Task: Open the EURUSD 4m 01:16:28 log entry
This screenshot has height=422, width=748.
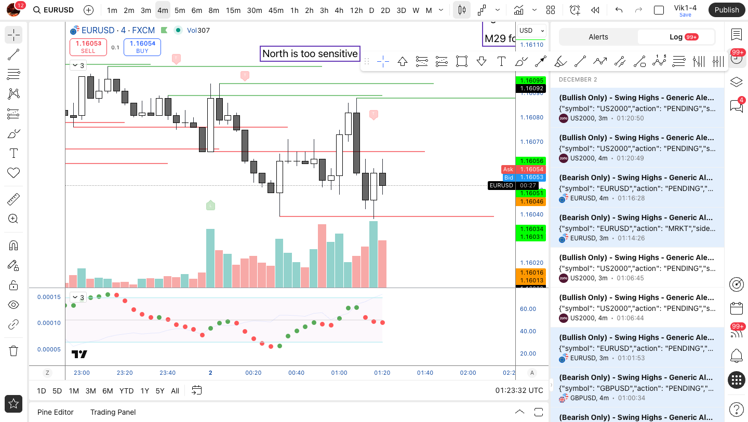Action: pyautogui.click(x=637, y=187)
